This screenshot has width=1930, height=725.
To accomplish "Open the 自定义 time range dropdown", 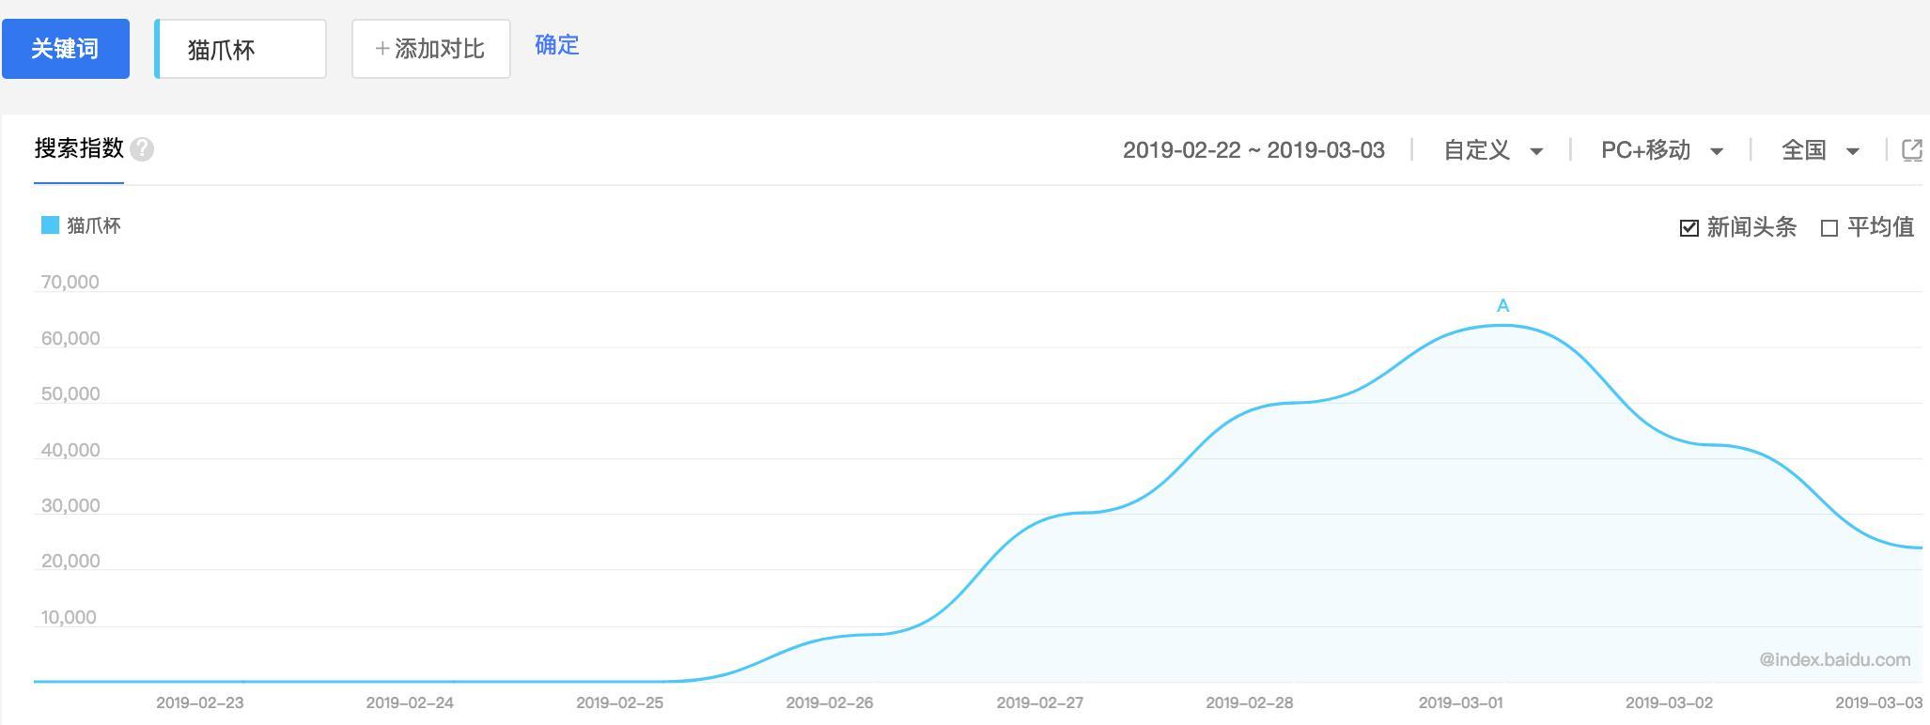I will 1493,150.
